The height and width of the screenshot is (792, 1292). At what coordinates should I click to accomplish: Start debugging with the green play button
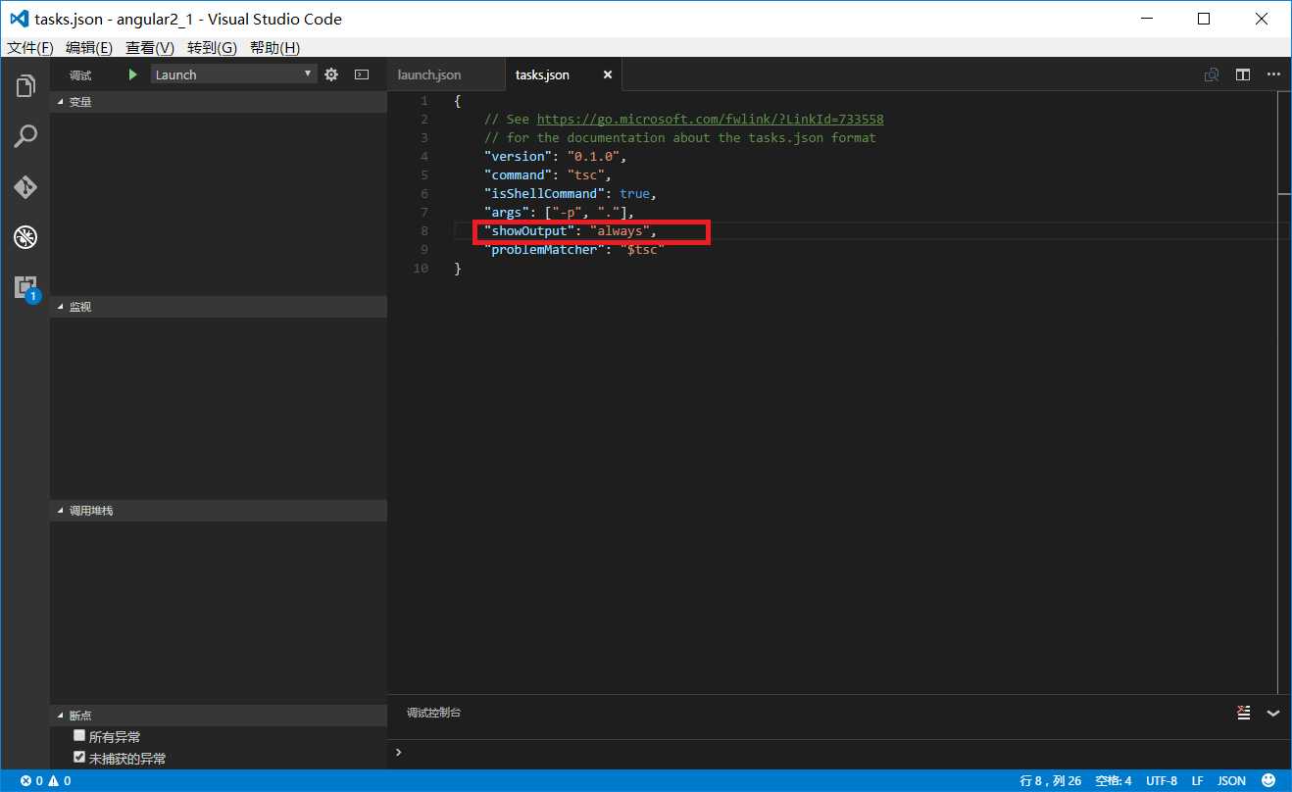[x=133, y=74]
